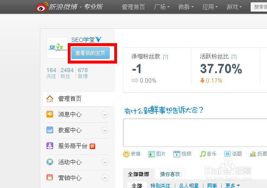267x188 pixels.
Task: View the 675 微博 posts count
Action: pyautogui.click(x=83, y=73)
